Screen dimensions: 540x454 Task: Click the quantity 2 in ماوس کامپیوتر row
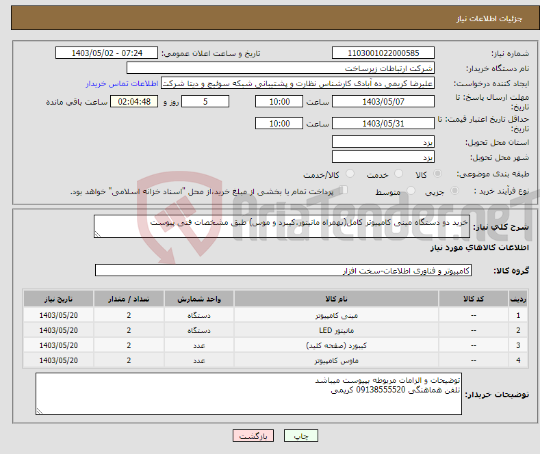pos(129,360)
